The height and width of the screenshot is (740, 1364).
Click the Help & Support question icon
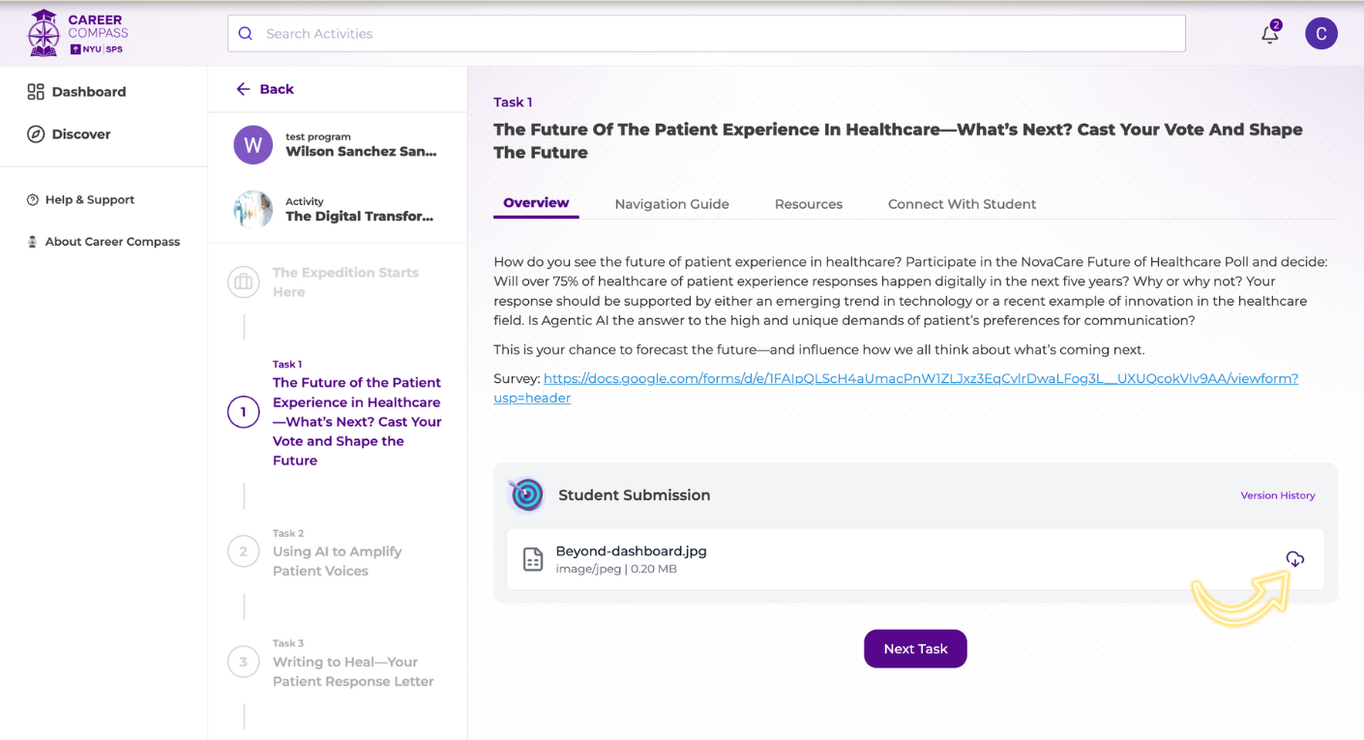click(33, 200)
